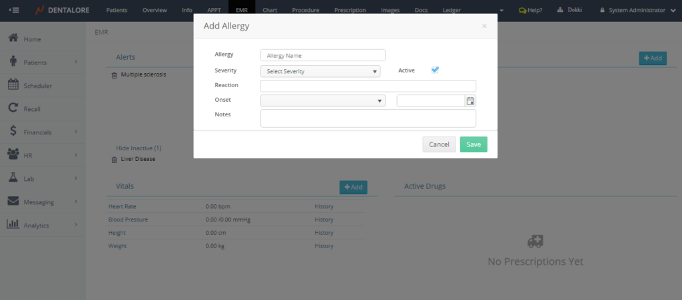Close the Add Allergy dialog with X
The width and height of the screenshot is (682, 300).
[x=484, y=26]
